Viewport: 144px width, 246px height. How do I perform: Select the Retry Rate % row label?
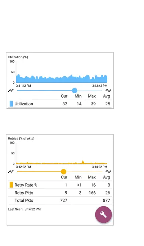26,185
